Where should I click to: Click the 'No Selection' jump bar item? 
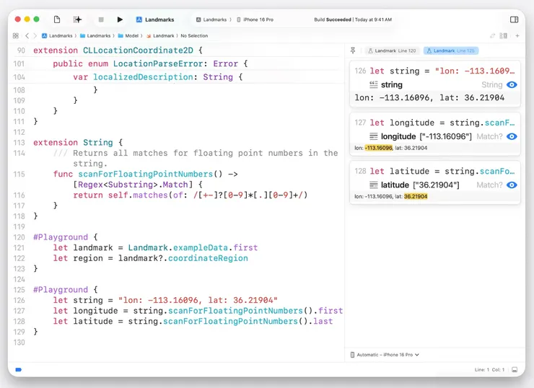click(x=194, y=35)
